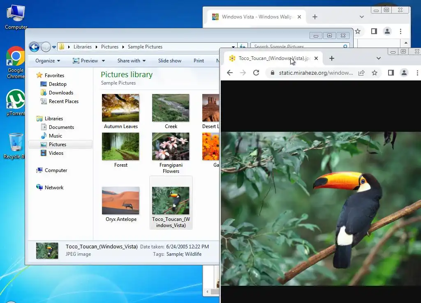
Task: Launch Google Chrome from the desktop shortcut
Action: coord(16,62)
